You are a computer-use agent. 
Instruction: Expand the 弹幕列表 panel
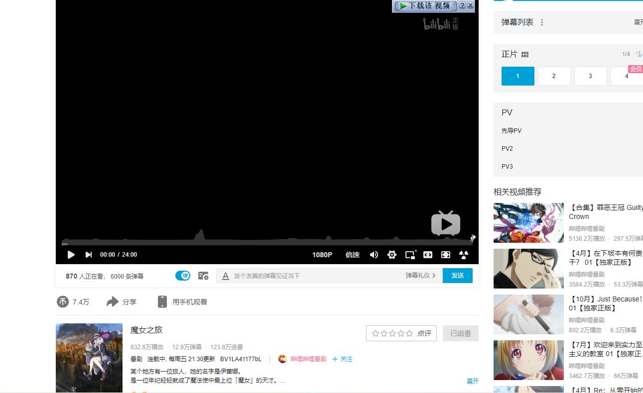(x=638, y=22)
